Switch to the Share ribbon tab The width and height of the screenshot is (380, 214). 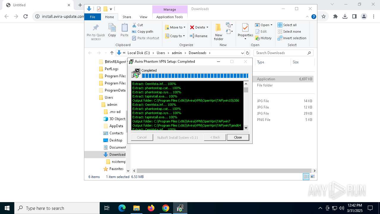(x=127, y=17)
